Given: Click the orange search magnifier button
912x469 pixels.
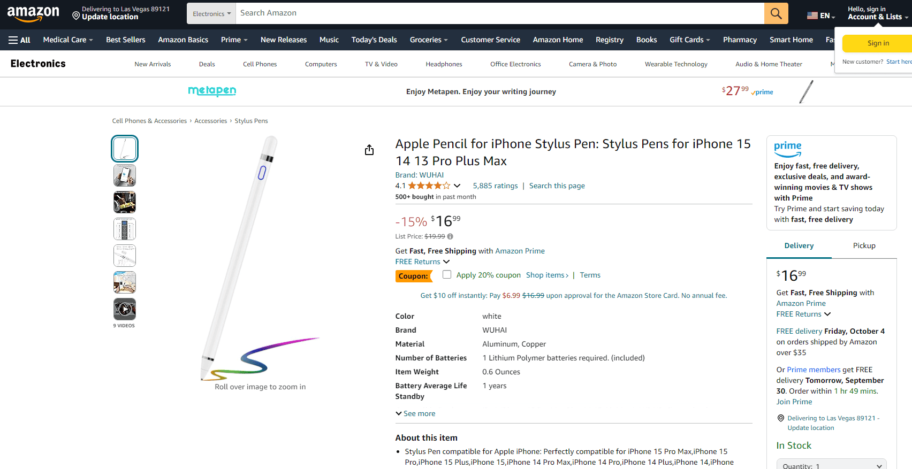Looking at the screenshot, I should point(776,13).
